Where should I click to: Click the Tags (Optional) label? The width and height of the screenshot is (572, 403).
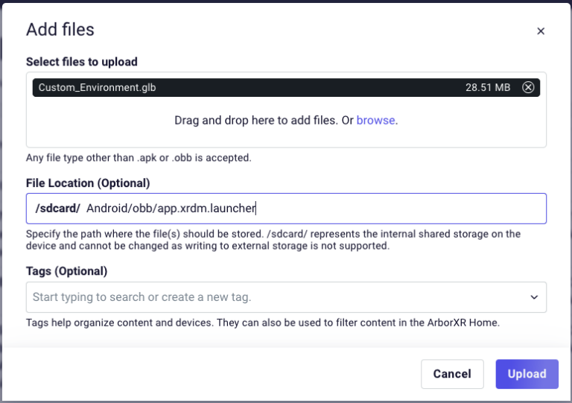(x=67, y=270)
